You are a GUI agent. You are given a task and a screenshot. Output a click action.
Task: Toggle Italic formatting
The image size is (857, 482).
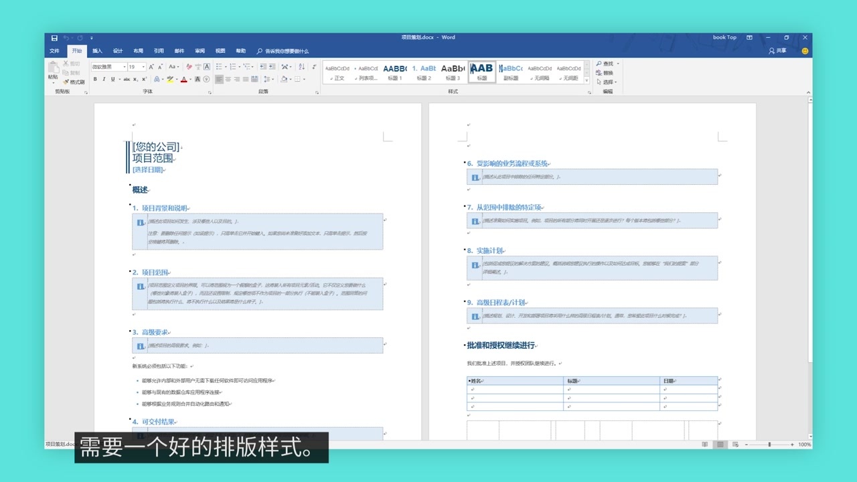[x=104, y=79]
